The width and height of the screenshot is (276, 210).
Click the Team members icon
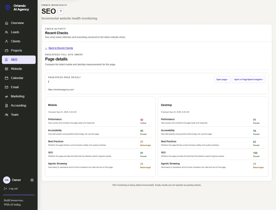coord(7,115)
